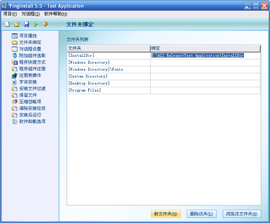
Task: Click the 新文件夹(N) button
Action: (x=166, y=214)
